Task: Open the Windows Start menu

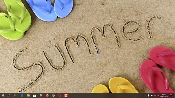Action: (x=3, y=96)
